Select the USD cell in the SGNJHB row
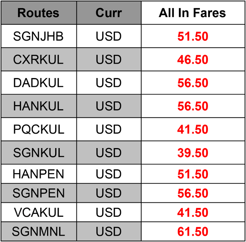 (x=109, y=37)
